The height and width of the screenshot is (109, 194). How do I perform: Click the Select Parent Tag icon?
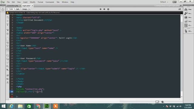(x=8, y=30)
